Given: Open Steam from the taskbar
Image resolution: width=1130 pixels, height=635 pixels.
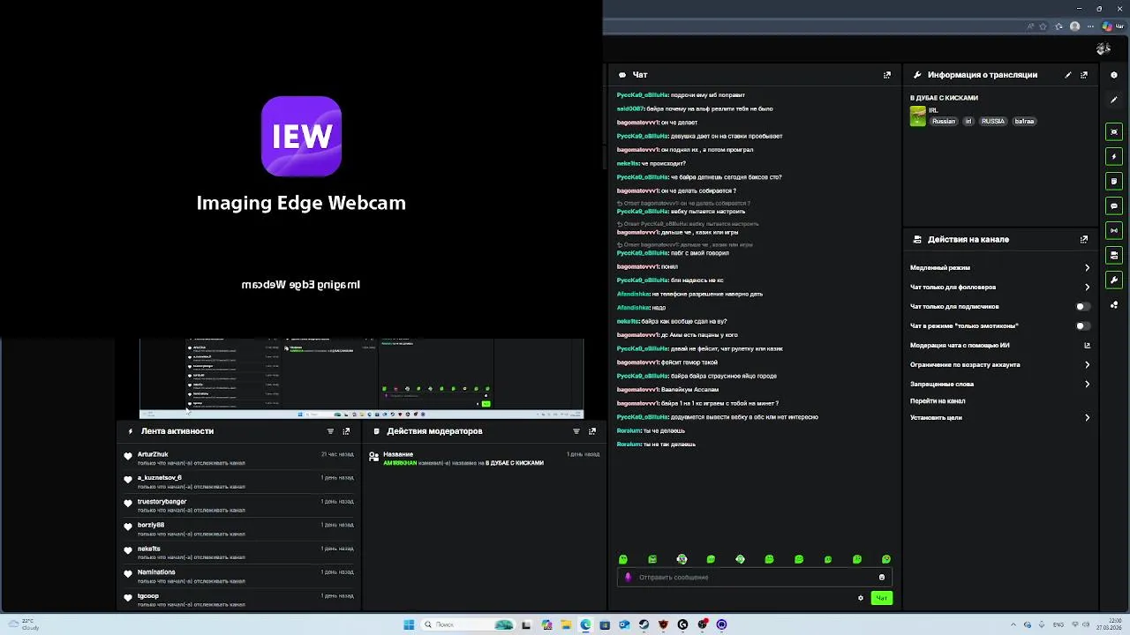Looking at the screenshot, I should coord(644,624).
